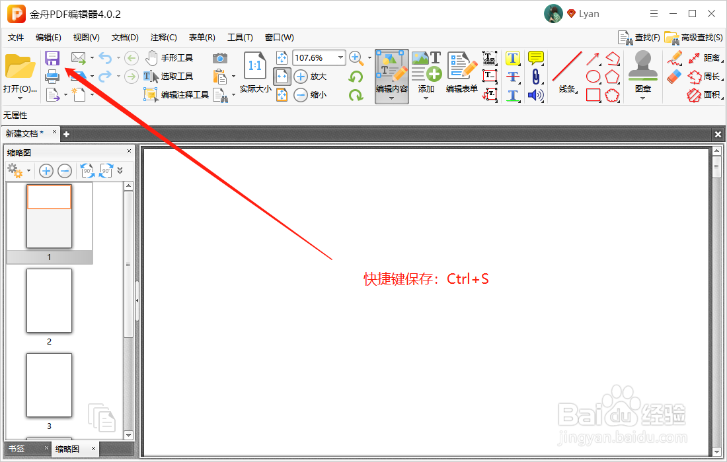Select the Callout text tool
727x462 pixels.
click(x=490, y=95)
